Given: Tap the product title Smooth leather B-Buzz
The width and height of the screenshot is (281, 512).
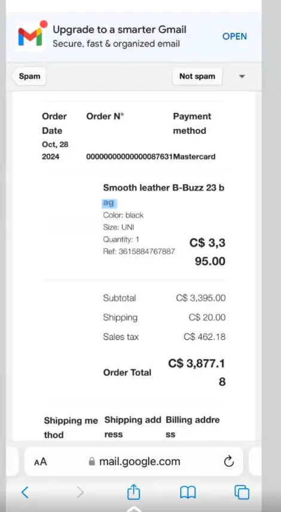Looking at the screenshot, I should [x=164, y=188].
